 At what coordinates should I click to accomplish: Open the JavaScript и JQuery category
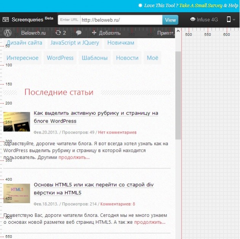click(x=75, y=43)
